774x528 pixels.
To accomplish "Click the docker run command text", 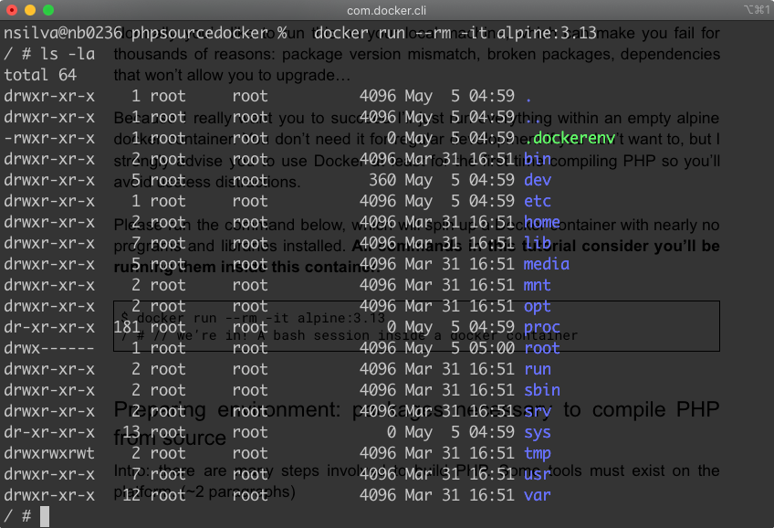I will (455, 33).
